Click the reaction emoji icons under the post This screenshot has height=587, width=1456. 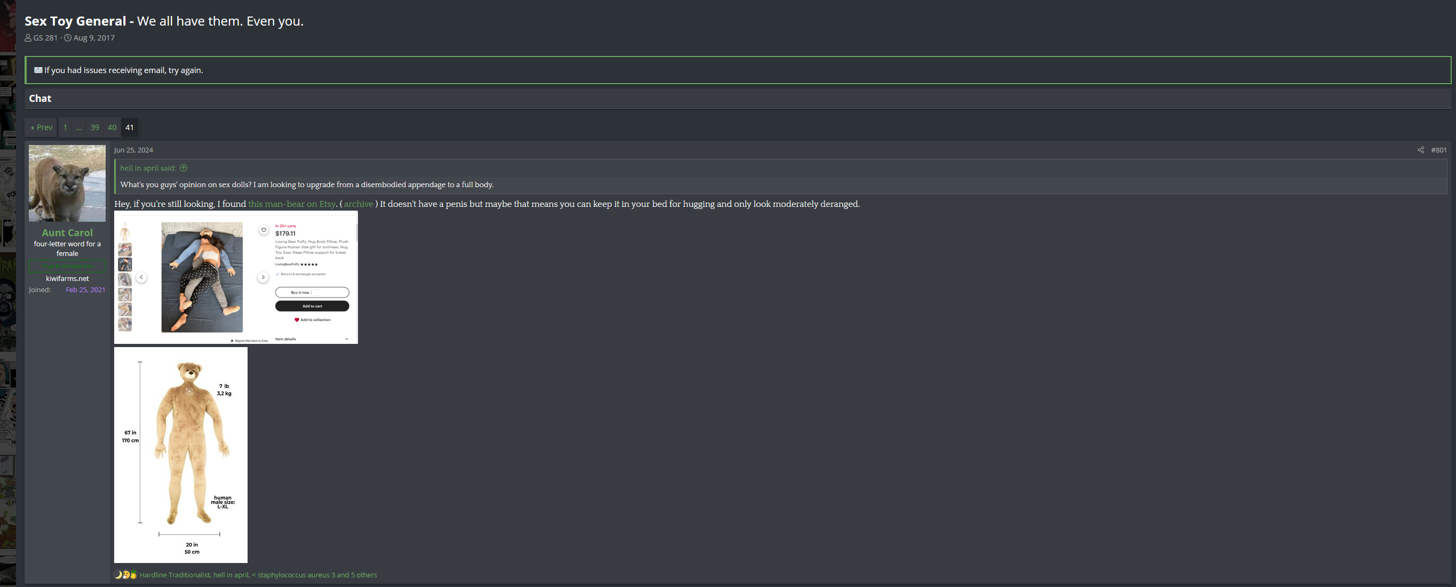pyautogui.click(x=125, y=575)
